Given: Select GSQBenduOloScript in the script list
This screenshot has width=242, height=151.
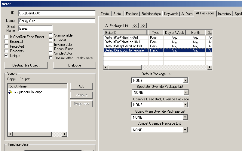Looking at the screenshot, I should point(28,92).
